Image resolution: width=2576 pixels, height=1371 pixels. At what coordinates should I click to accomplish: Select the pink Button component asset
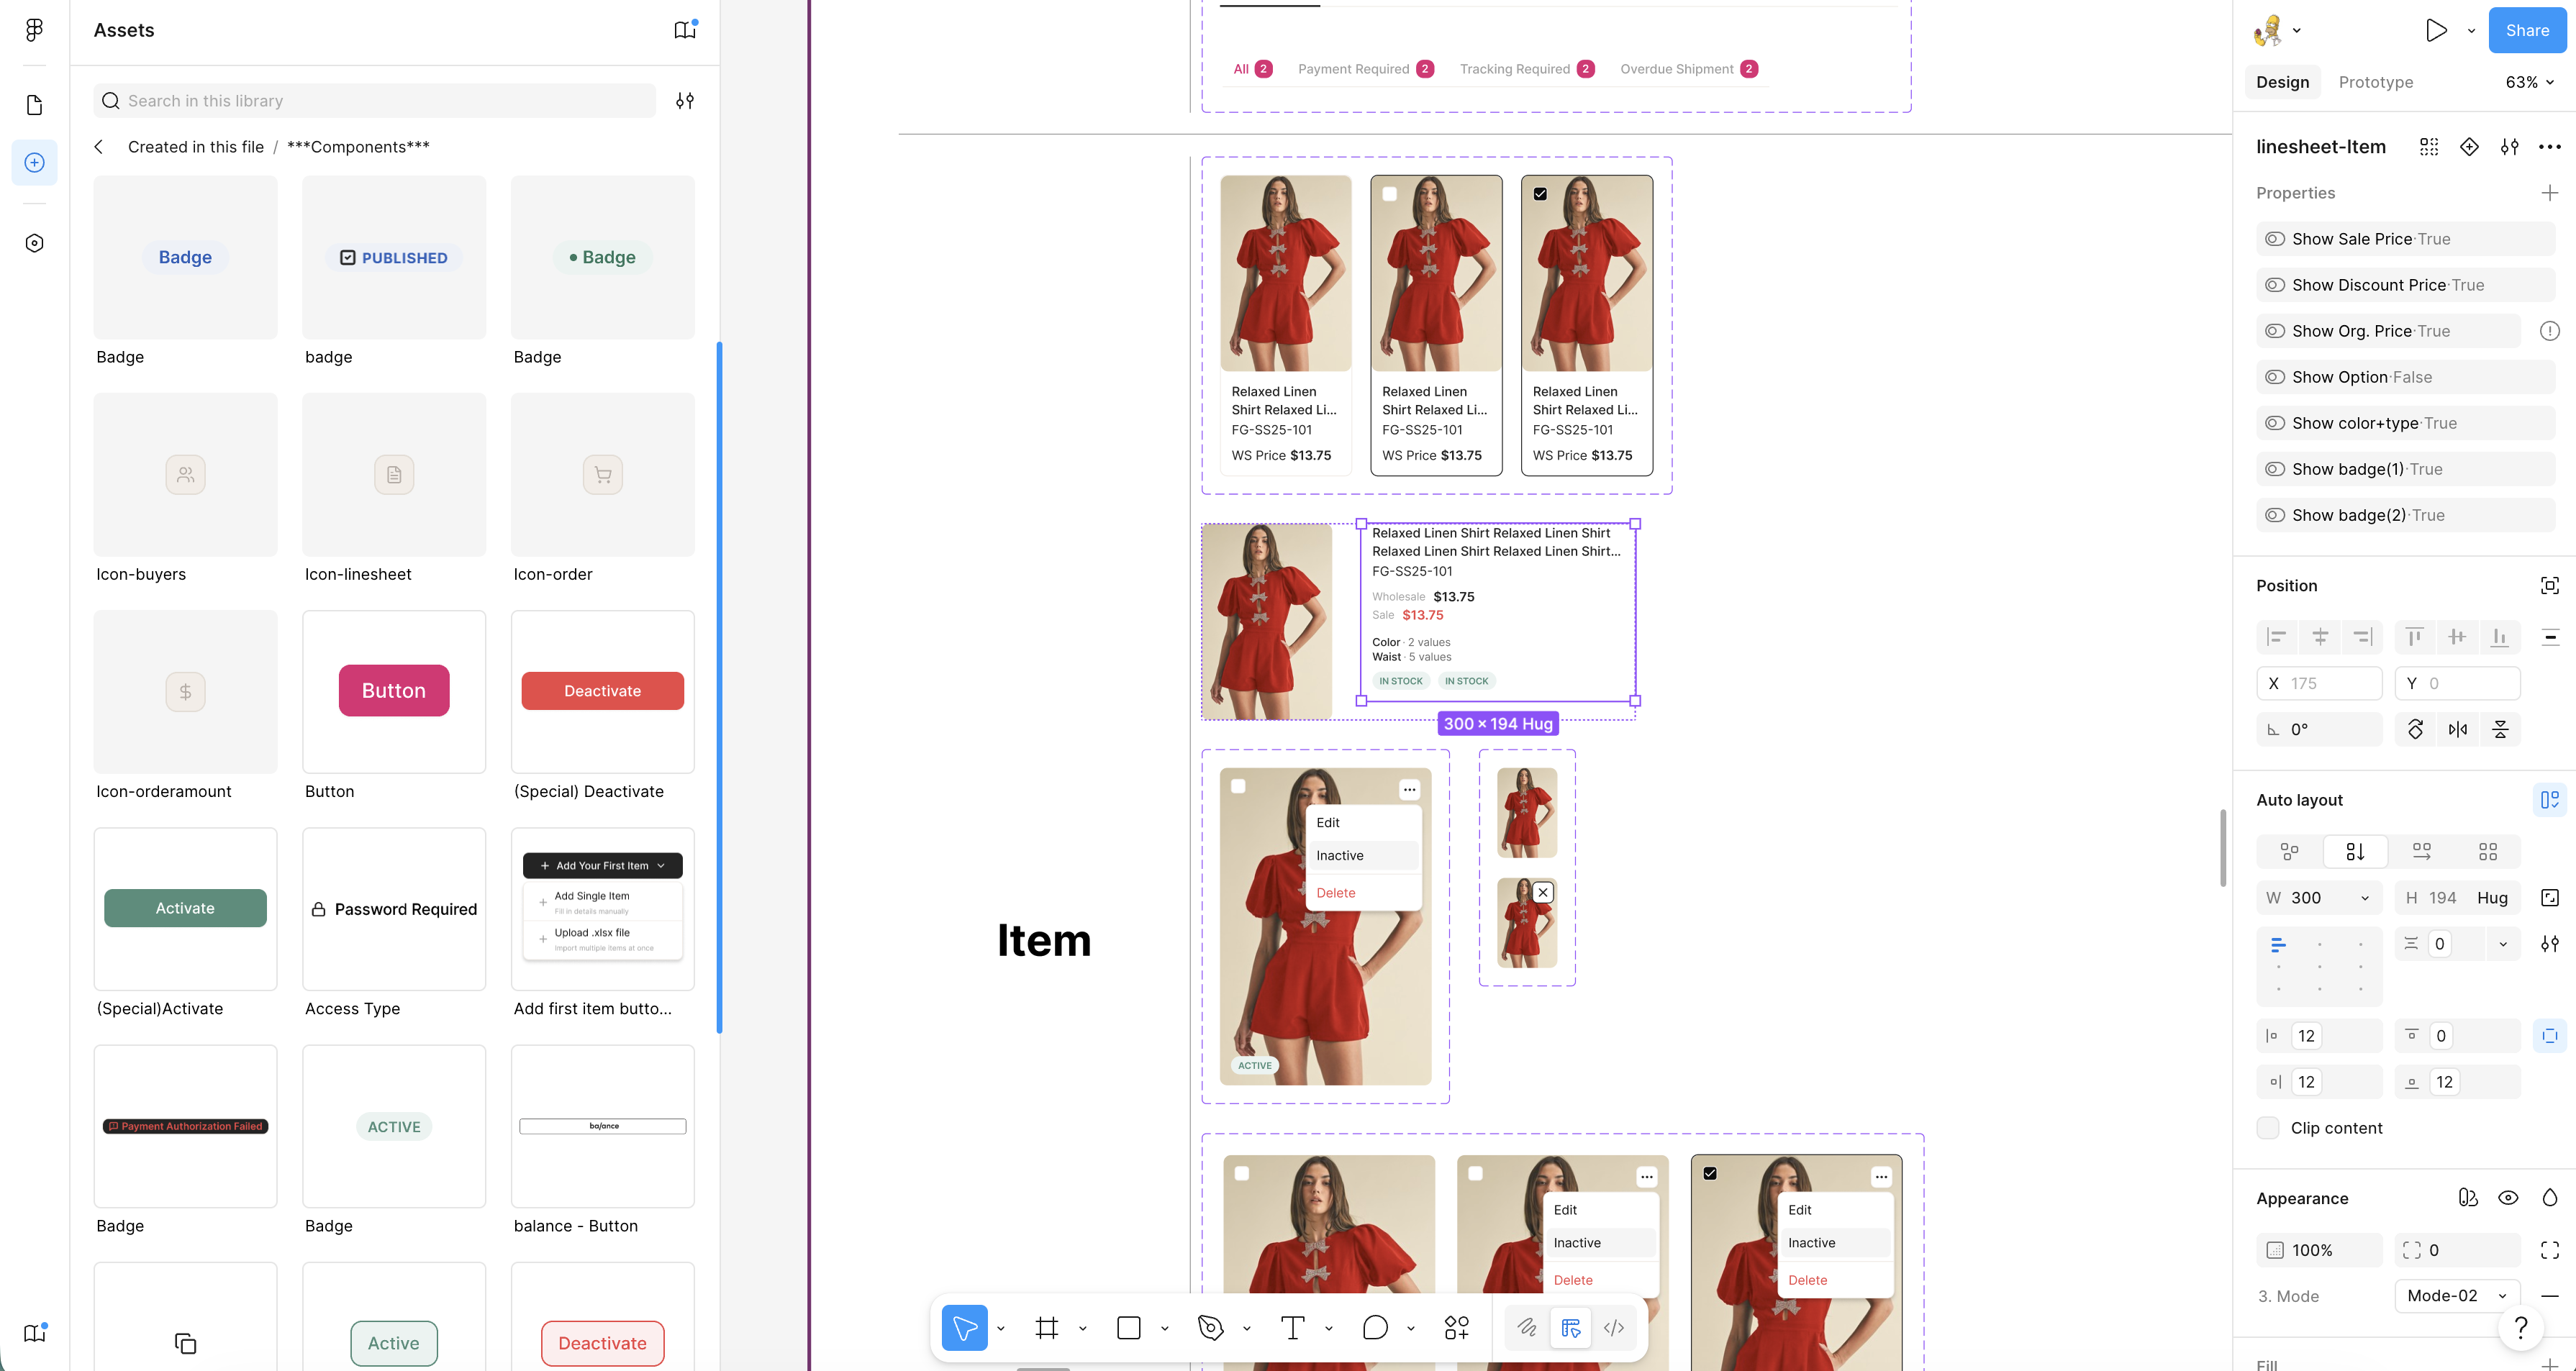(x=394, y=691)
